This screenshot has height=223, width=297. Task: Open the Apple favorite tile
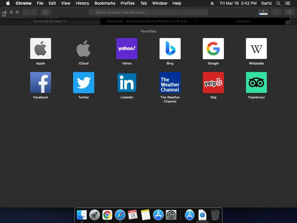click(x=41, y=48)
